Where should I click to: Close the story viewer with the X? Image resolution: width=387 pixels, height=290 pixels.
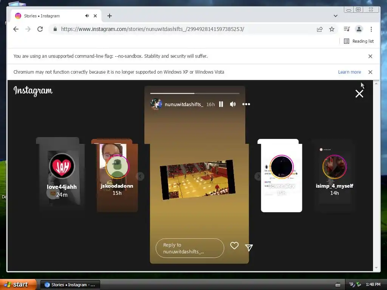[x=359, y=94]
